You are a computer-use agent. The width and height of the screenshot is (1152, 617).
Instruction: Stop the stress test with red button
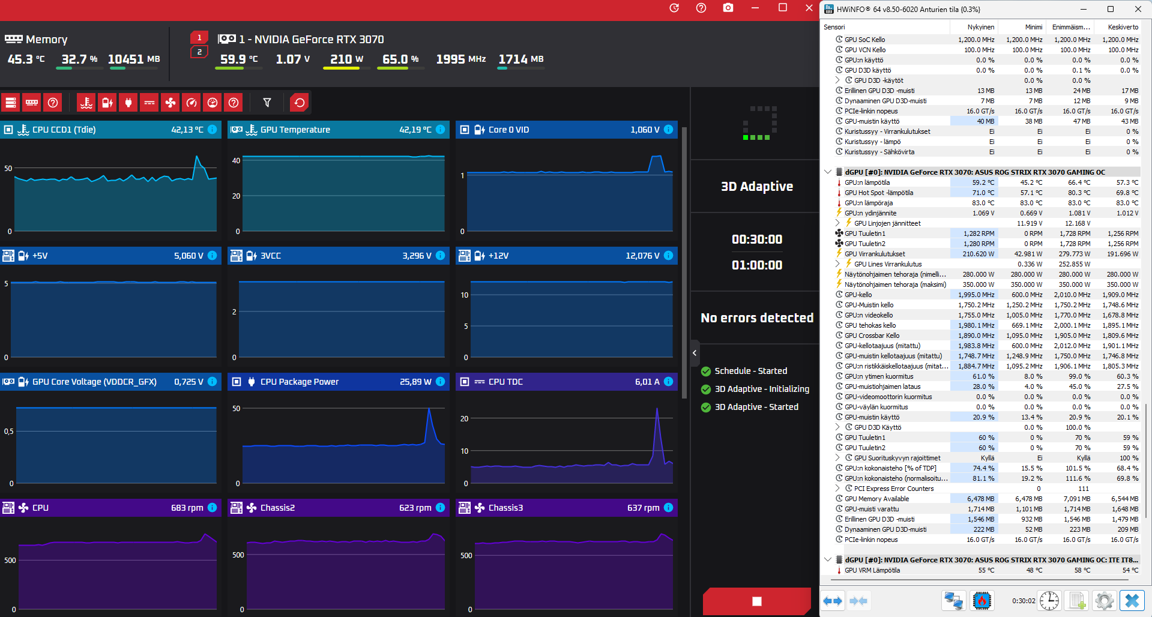click(x=756, y=601)
